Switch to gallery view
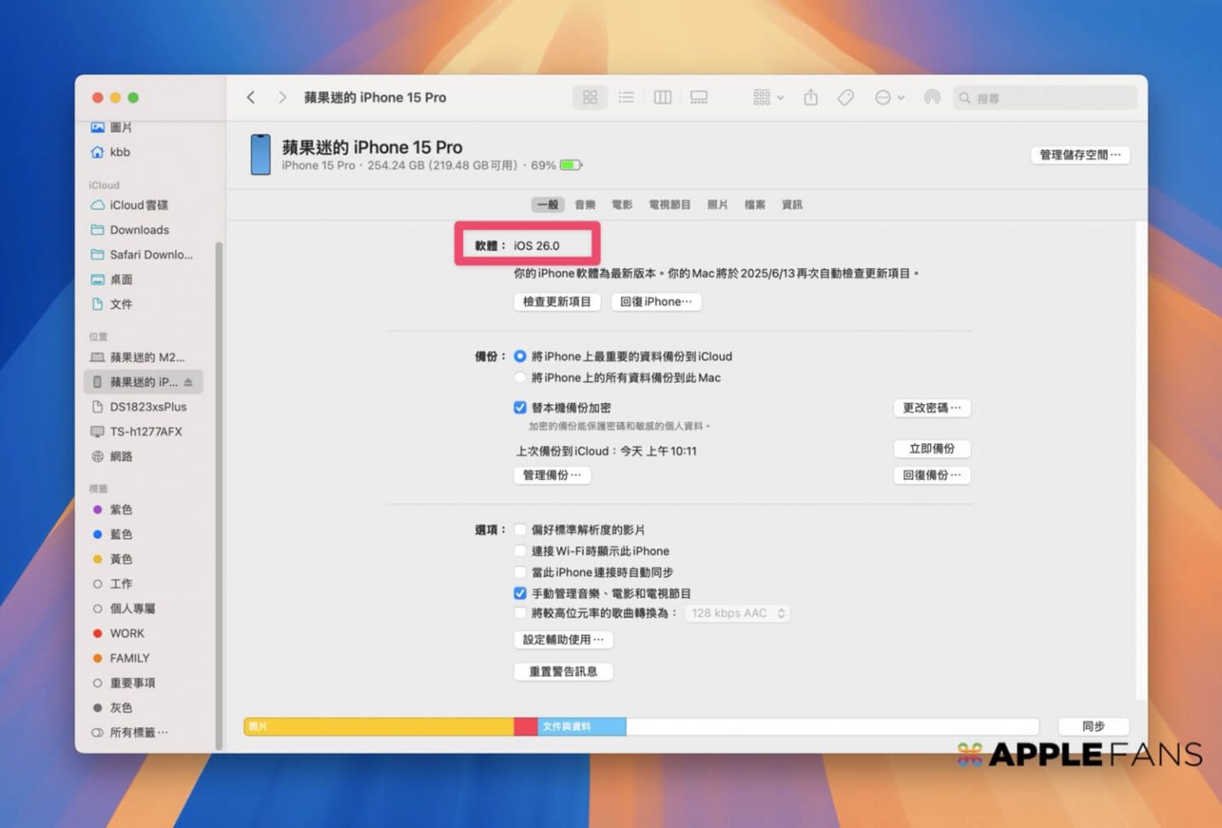The height and width of the screenshot is (828, 1222). (699, 98)
